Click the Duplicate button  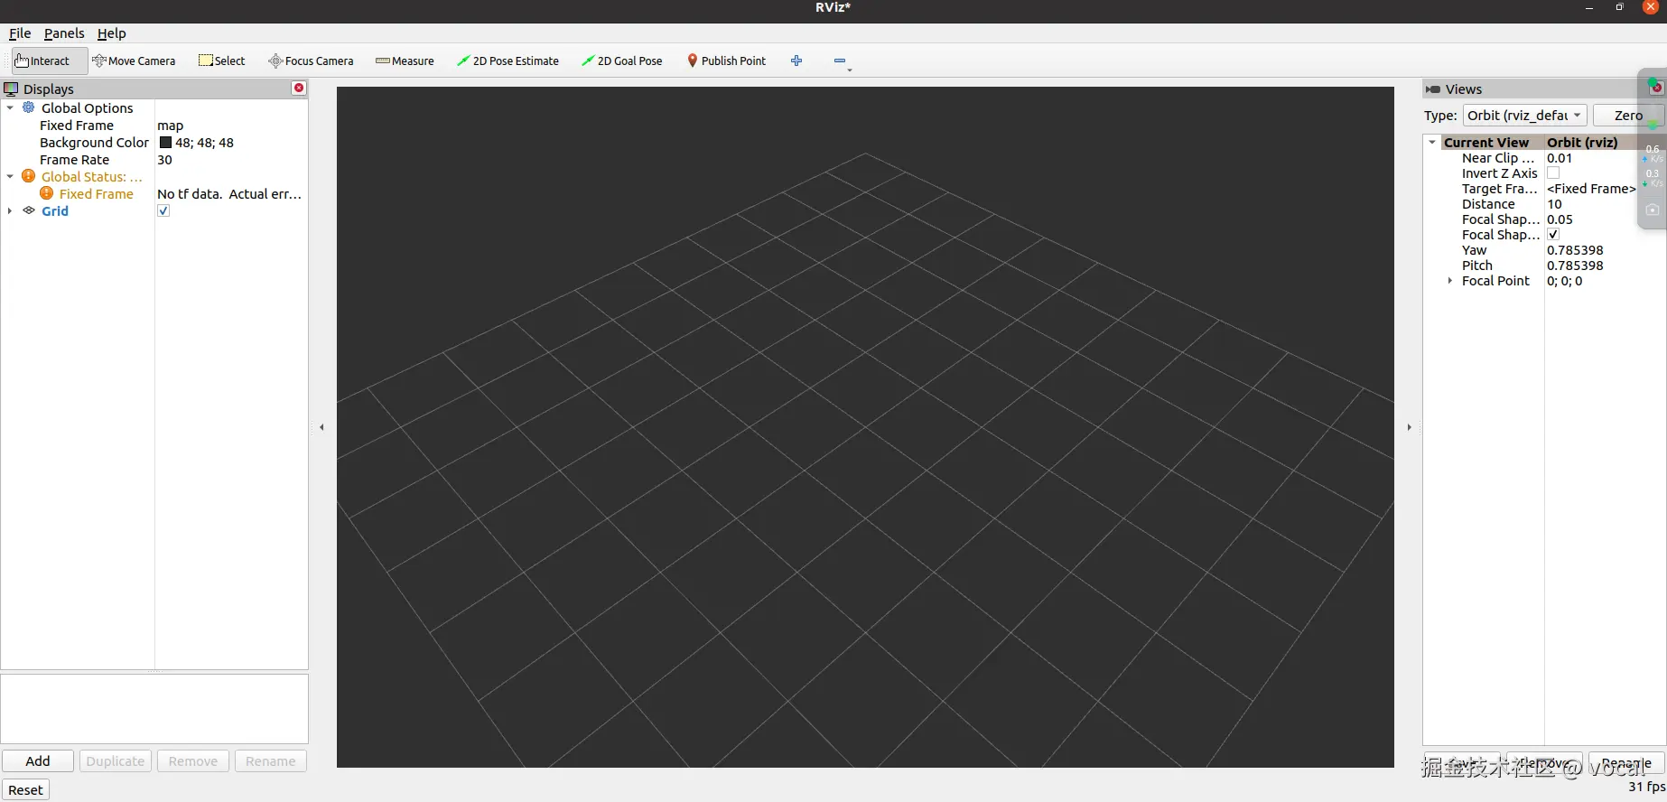pyautogui.click(x=116, y=760)
